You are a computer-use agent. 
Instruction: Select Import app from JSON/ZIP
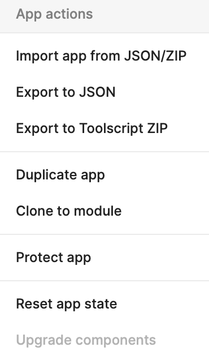[104, 56]
